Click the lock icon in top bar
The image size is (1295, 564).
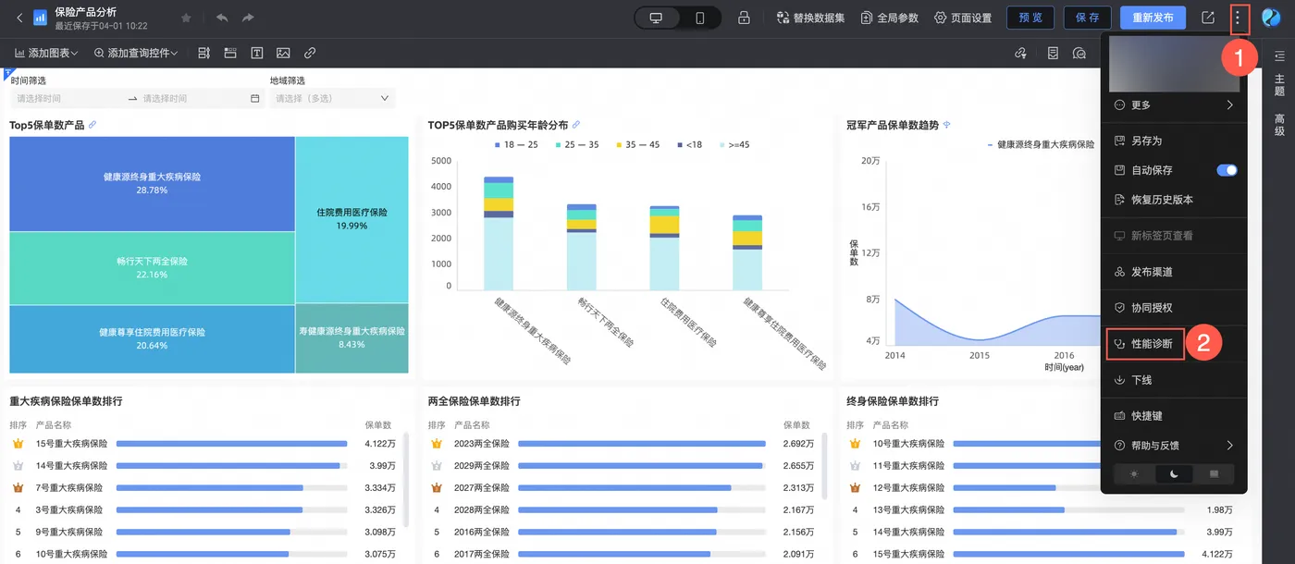coord(744,18)
